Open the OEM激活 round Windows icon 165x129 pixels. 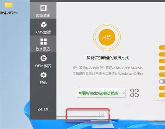44,58
